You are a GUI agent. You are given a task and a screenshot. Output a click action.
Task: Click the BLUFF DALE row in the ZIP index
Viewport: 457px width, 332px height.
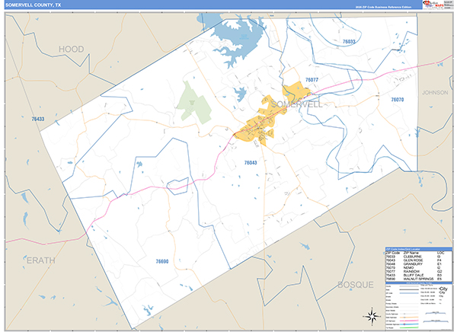pyautogui.click(x=418, y=275)
